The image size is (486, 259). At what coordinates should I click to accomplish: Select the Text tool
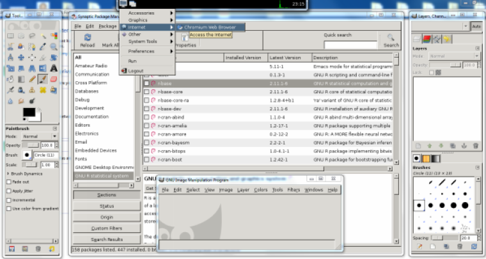tap(54, 68)
